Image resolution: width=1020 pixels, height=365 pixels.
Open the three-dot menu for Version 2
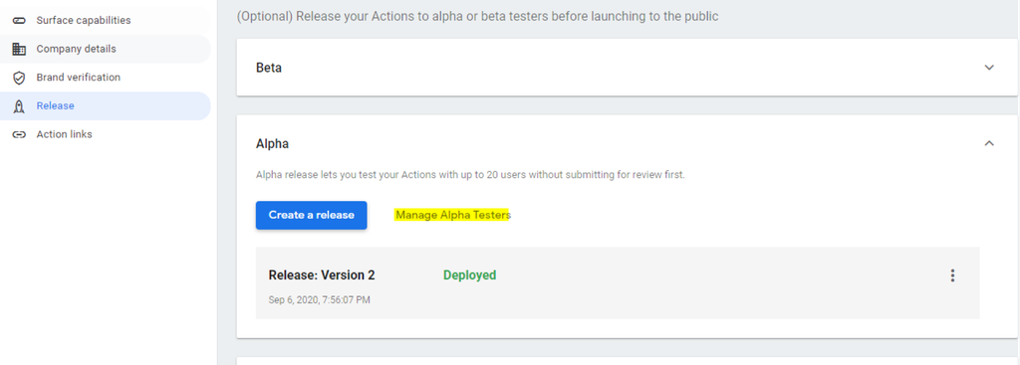[952, 275]
